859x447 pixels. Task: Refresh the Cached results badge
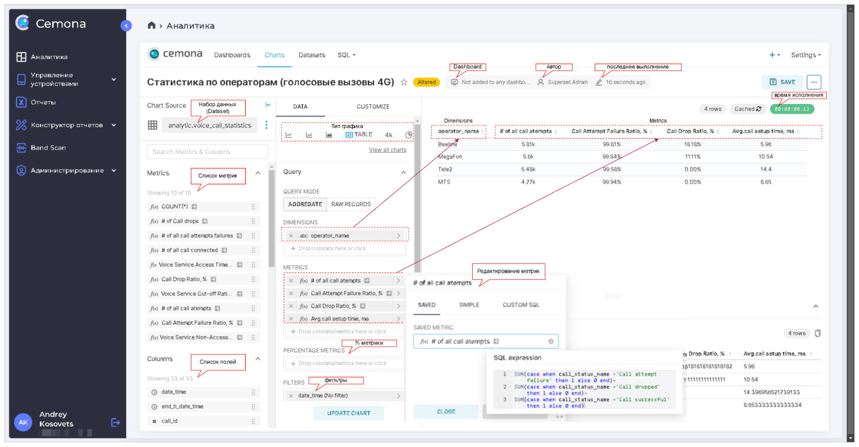coord(748,109)
